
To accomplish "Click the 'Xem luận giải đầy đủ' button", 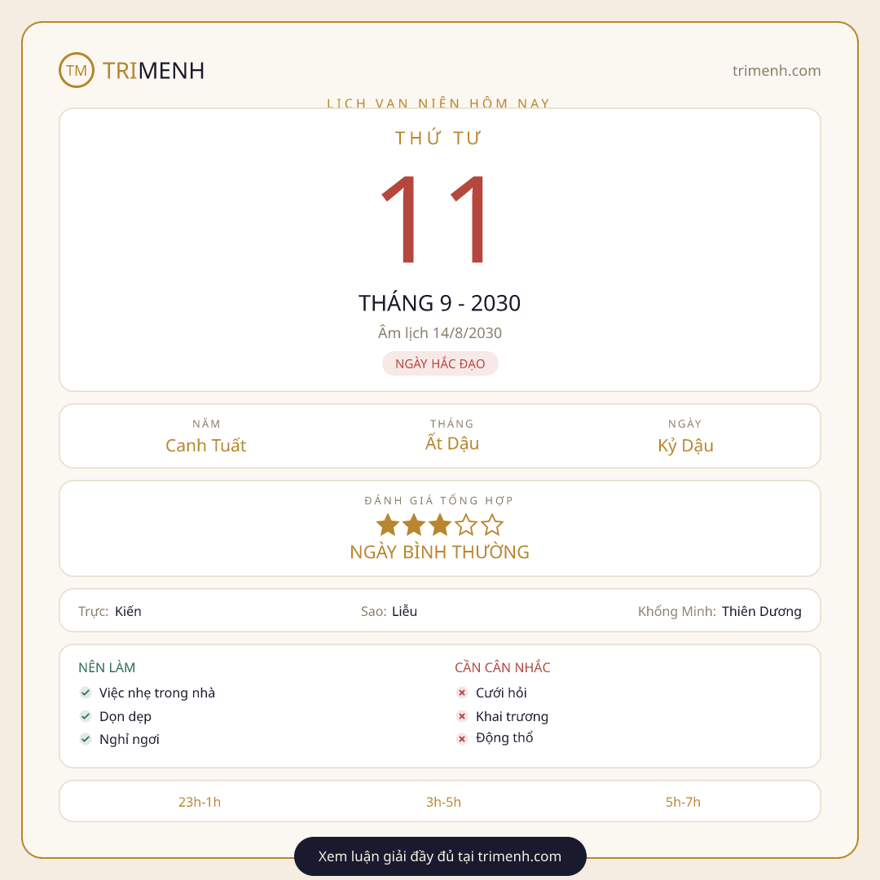I will [440, 856].
